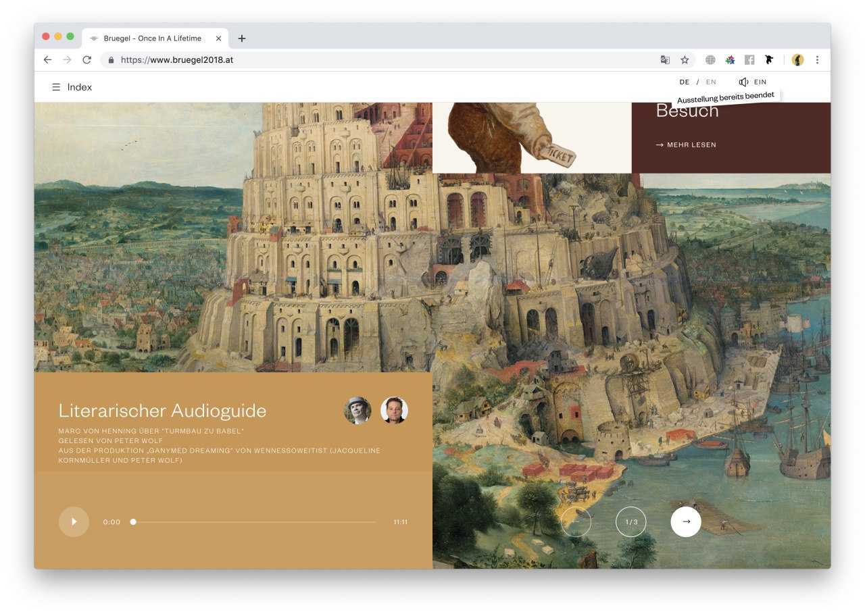The width and height of the screenshot is (865, 614).
Task: Click the portrait of man without hat
Action: point(394,410)
